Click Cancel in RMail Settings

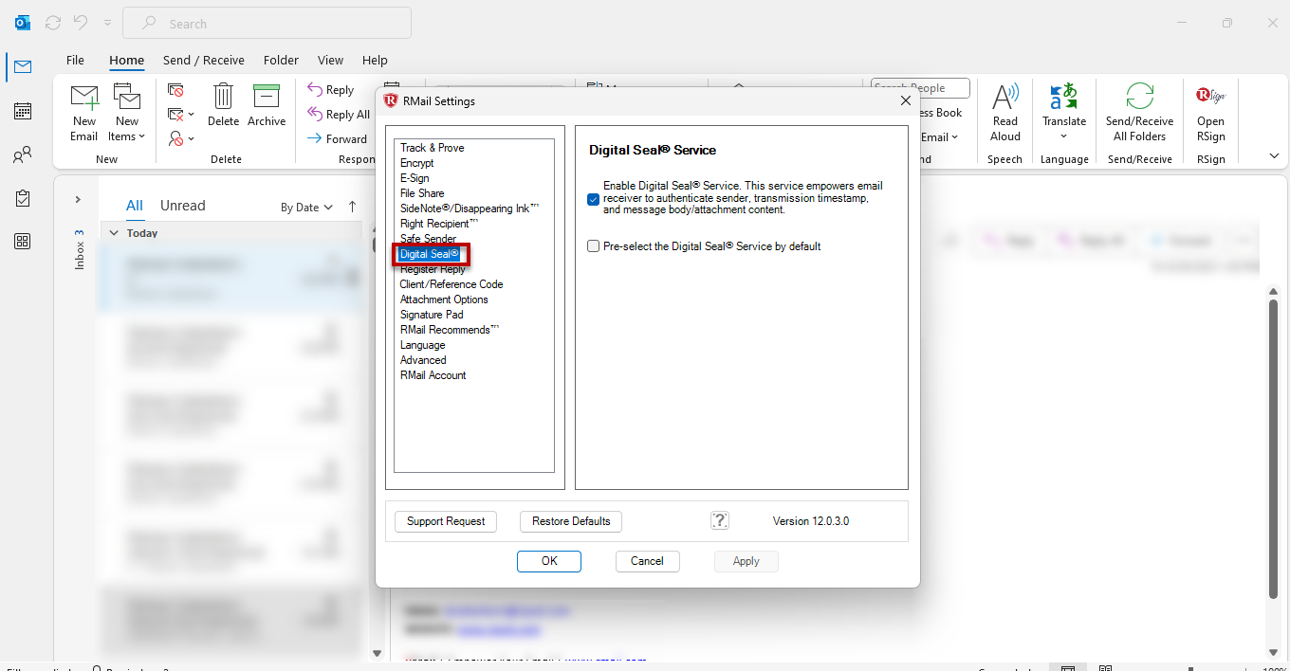click(x=647, y=561)
